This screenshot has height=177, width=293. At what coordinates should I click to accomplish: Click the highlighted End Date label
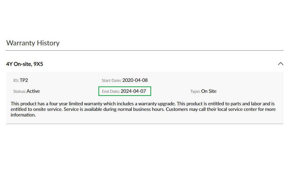111,91
